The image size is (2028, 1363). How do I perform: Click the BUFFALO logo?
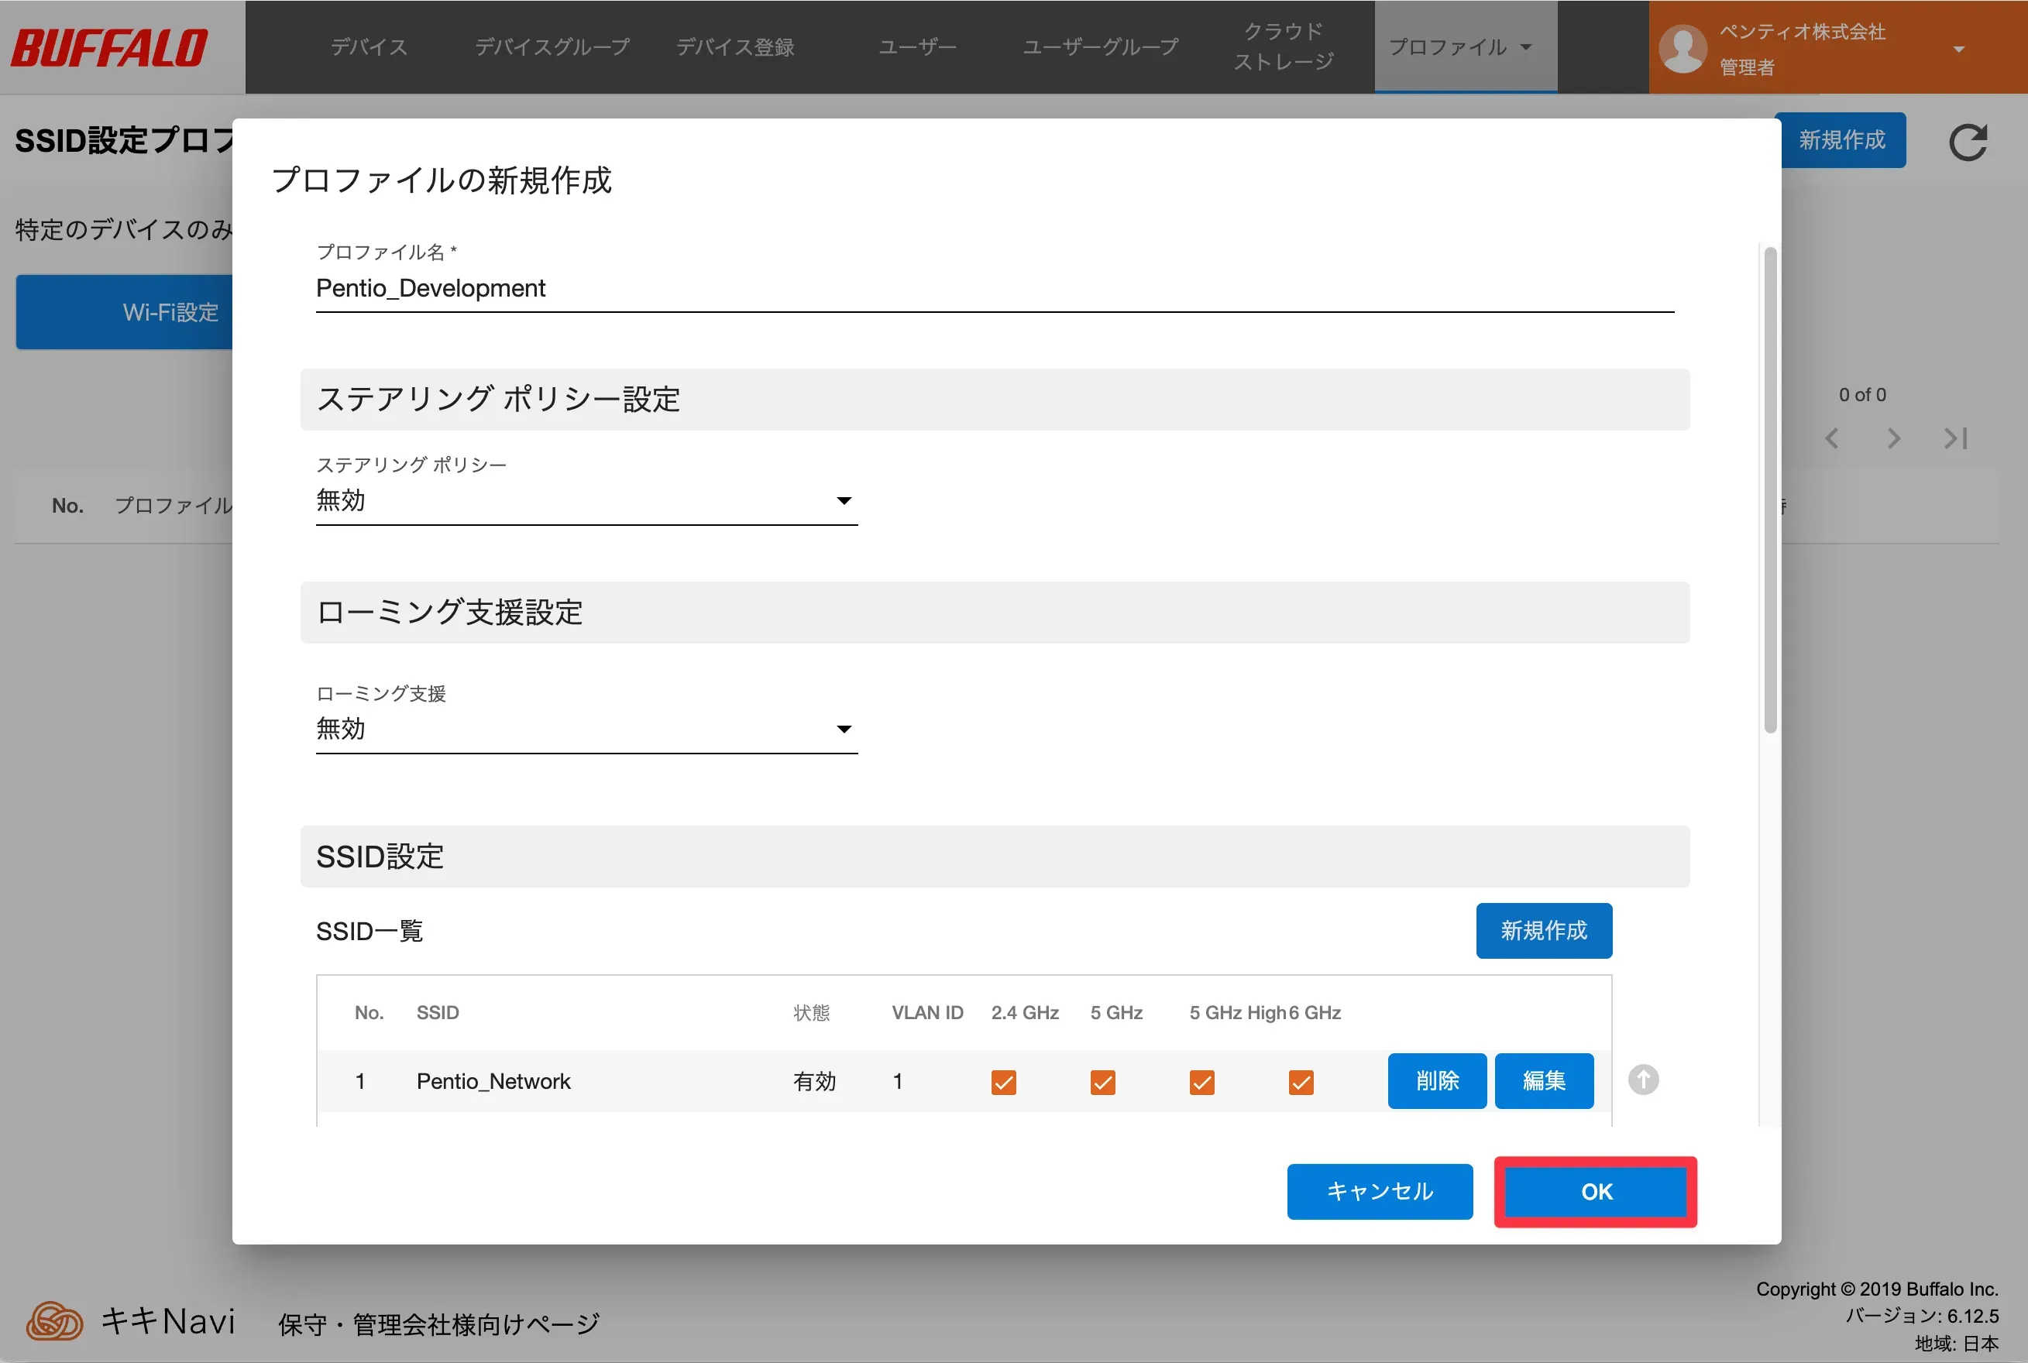click(x=109, y=48)
